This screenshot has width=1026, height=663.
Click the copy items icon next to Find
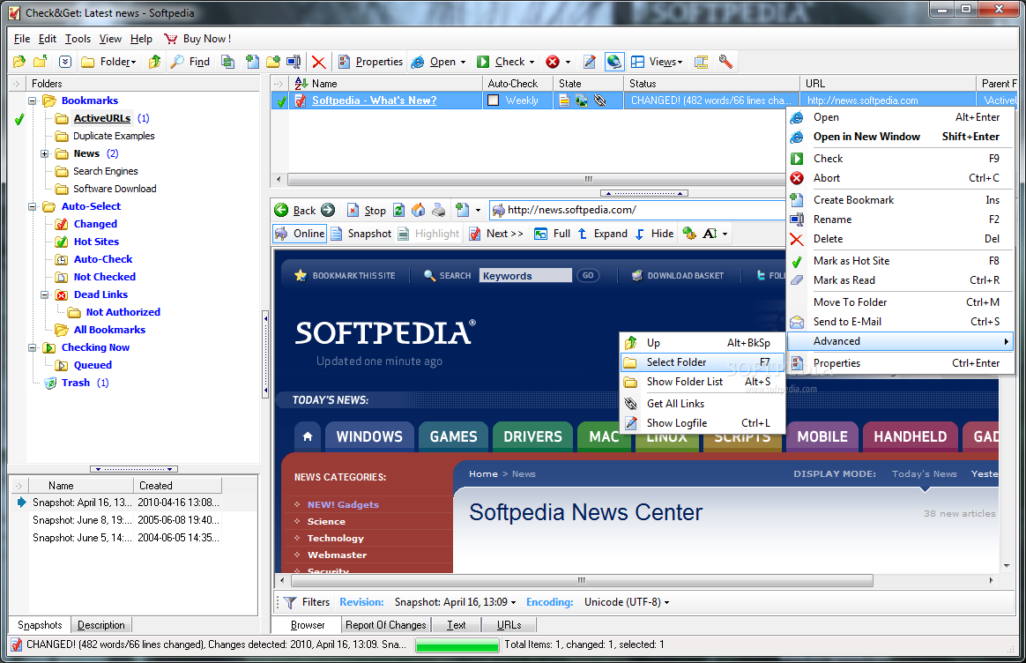[x=227, y=62]
